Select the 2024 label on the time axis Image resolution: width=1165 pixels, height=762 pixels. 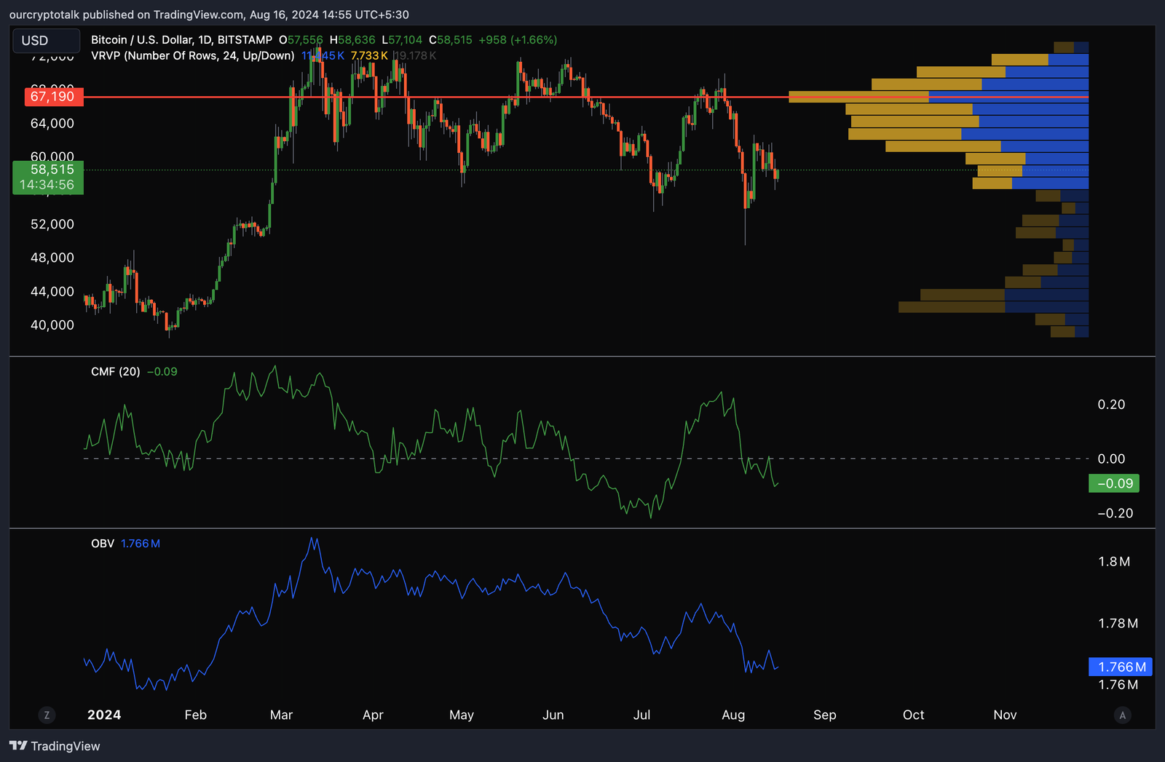coord(104,715)
